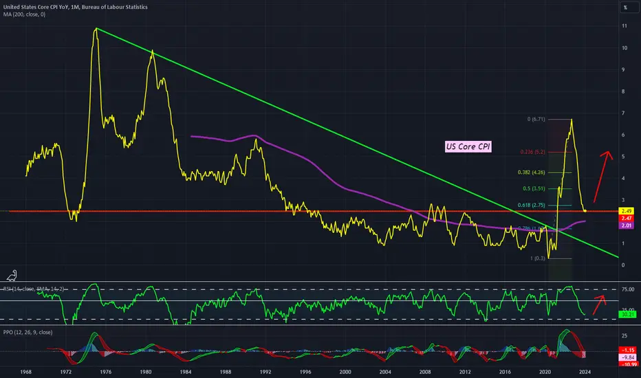This screenshot has height=378, width=641.
Task: Click the 0.5 (3.51) Fibonacci level label
Action: tap(534, 189)
